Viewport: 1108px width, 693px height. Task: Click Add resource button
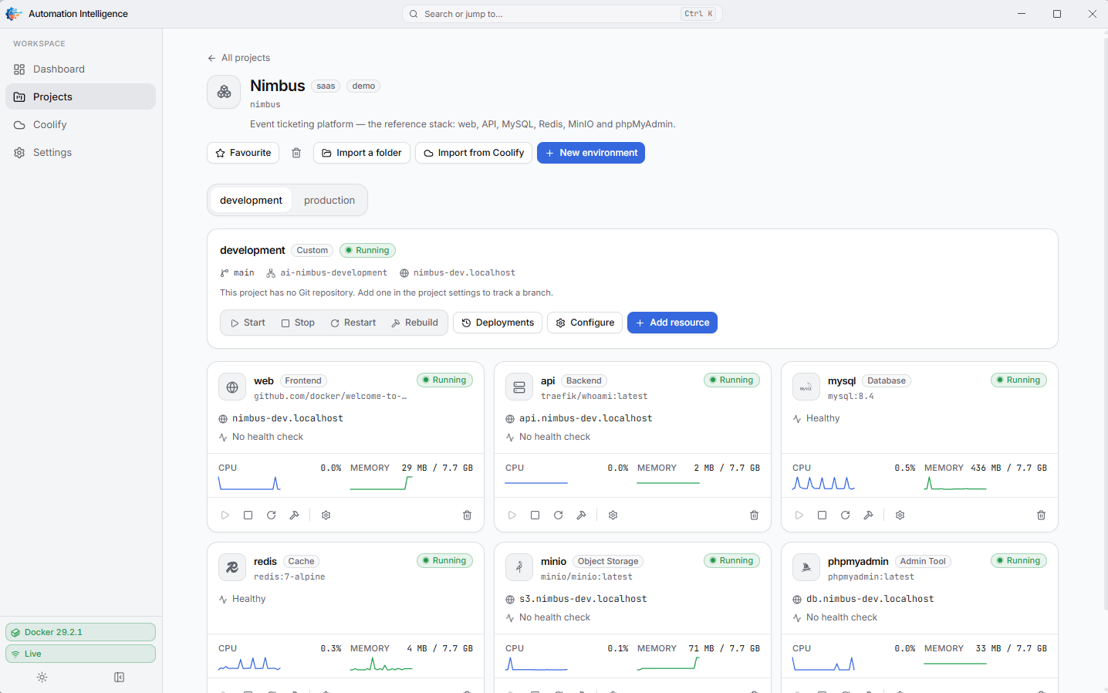(x=672, y=323)
